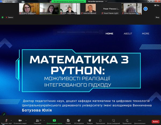Open the Reactions menu
This screenshot has width=161, height=125.
tap(90, 120)
